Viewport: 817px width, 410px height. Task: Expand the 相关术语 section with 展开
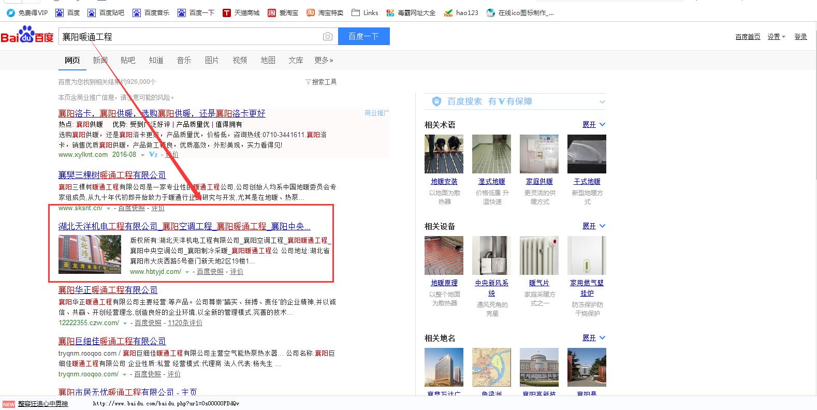(593, 124)
